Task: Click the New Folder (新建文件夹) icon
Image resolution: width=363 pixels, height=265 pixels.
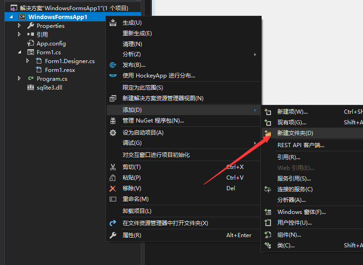Action: click(x=268, y=133)
